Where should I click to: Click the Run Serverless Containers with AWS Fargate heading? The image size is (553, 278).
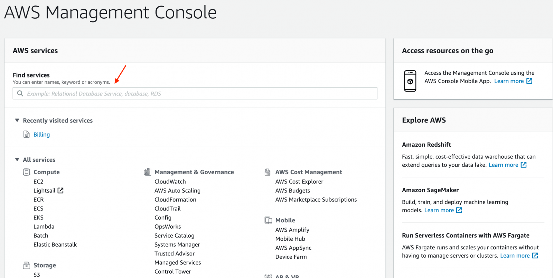tap(466, 235)
